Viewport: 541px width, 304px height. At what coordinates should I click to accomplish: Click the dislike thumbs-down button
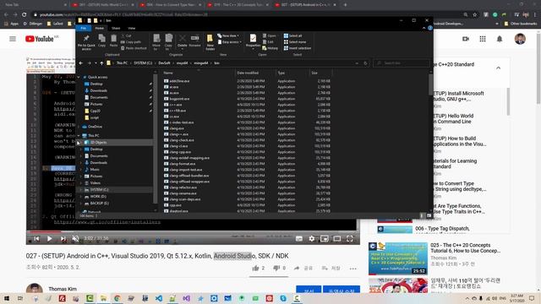[x=276, y=269]
